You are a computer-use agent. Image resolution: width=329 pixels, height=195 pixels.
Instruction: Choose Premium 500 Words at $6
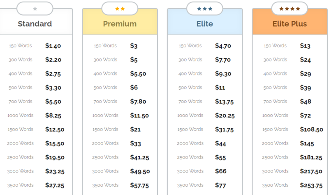[134, 88]
